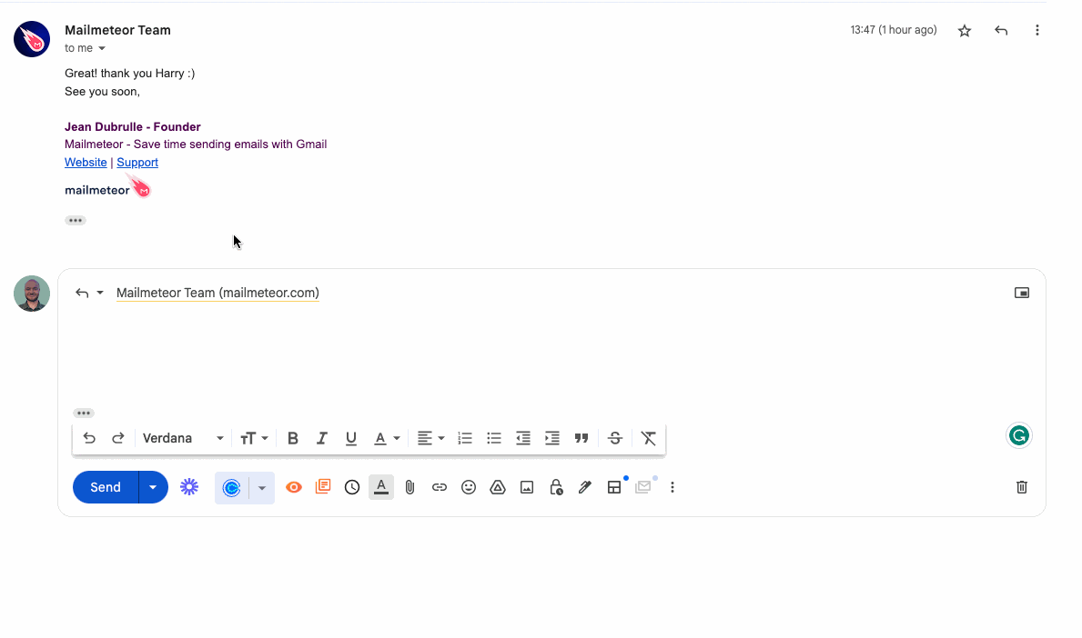Schedule the email with the clock icon

(351, 486)
